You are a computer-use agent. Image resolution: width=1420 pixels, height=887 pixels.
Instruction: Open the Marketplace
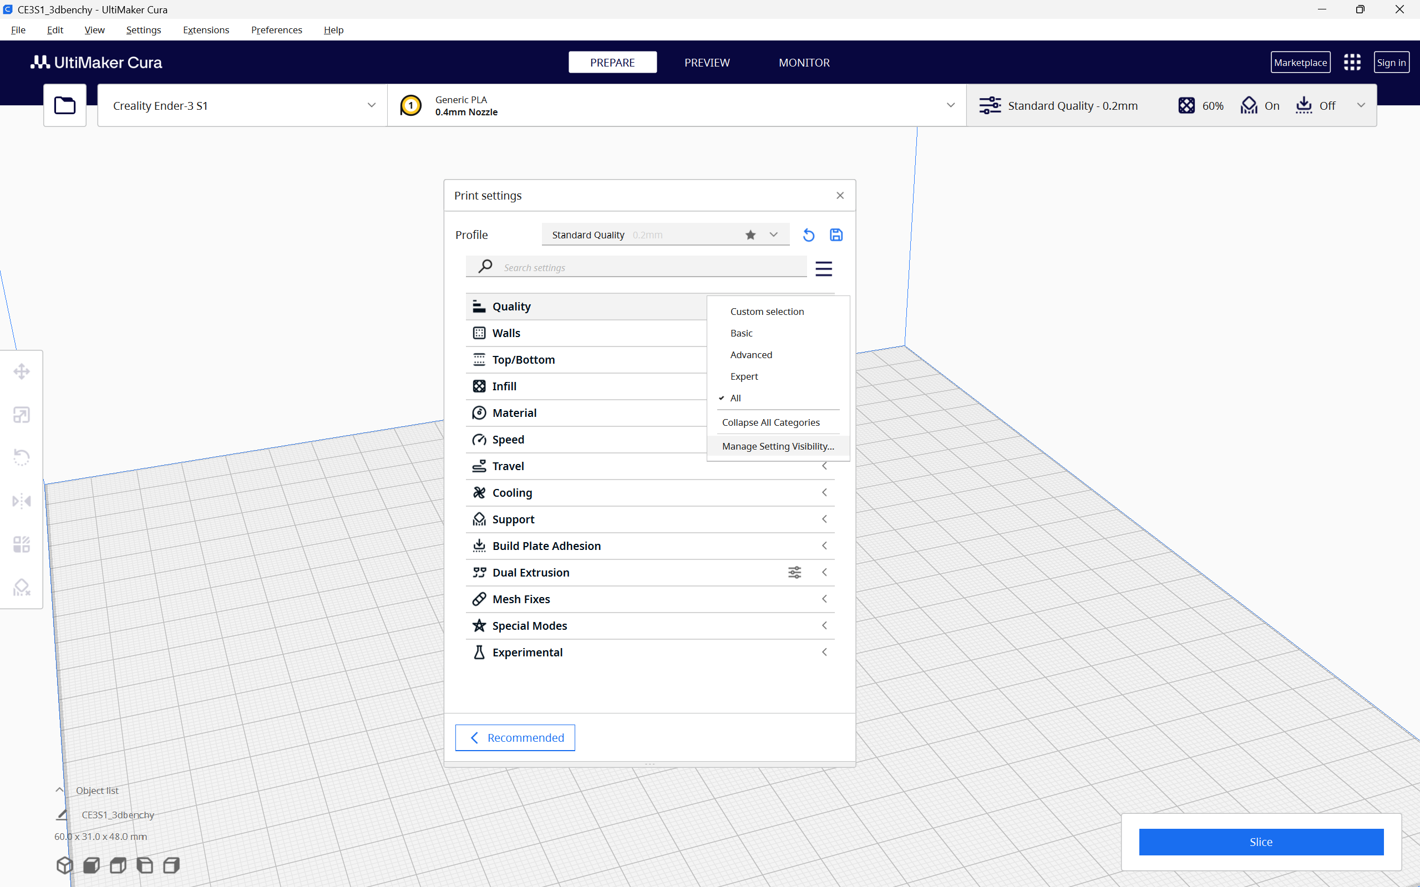[x=1300, y=62]
